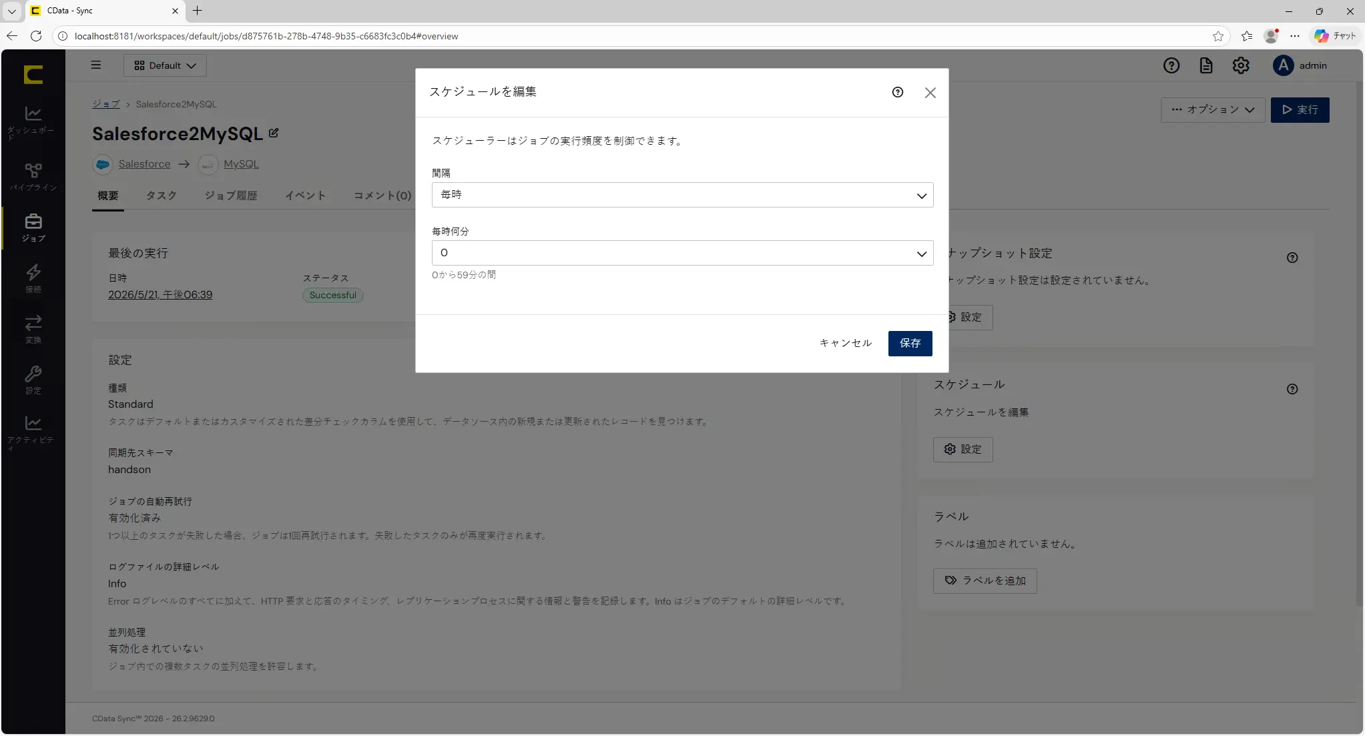The width and height of the screenshot is (1365, 736).
Task: Click the CData logo in the sidebar
Action: 33,74
